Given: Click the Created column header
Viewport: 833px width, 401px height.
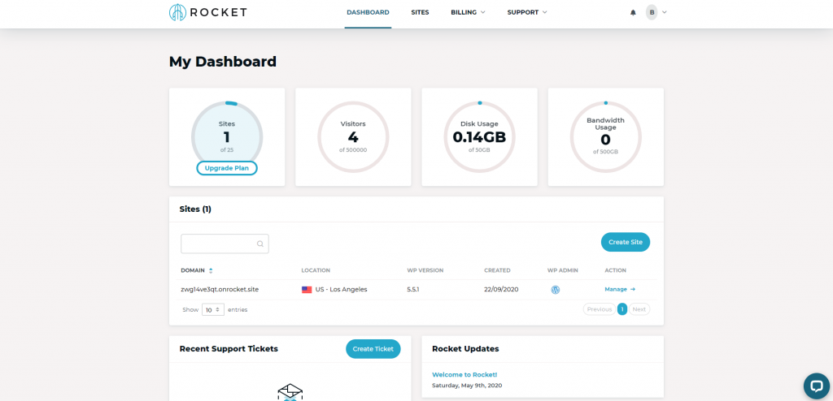Looking at the screenshot, I should coord(497,270).
